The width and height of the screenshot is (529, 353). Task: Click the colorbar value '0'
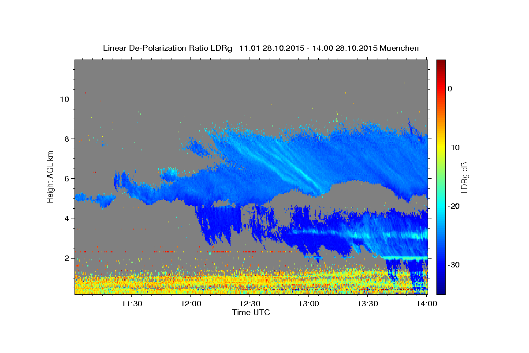(450, 89)
